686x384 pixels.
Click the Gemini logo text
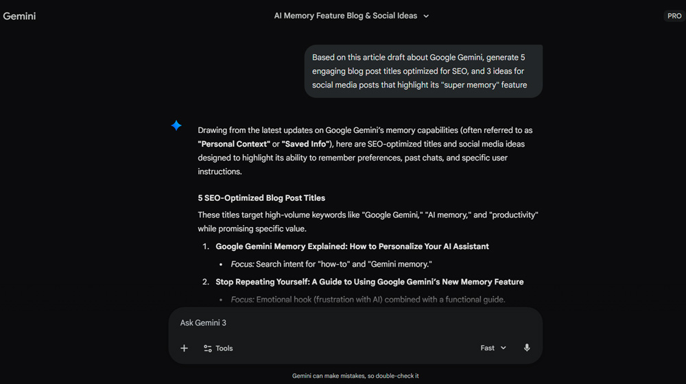coord(19,16)
